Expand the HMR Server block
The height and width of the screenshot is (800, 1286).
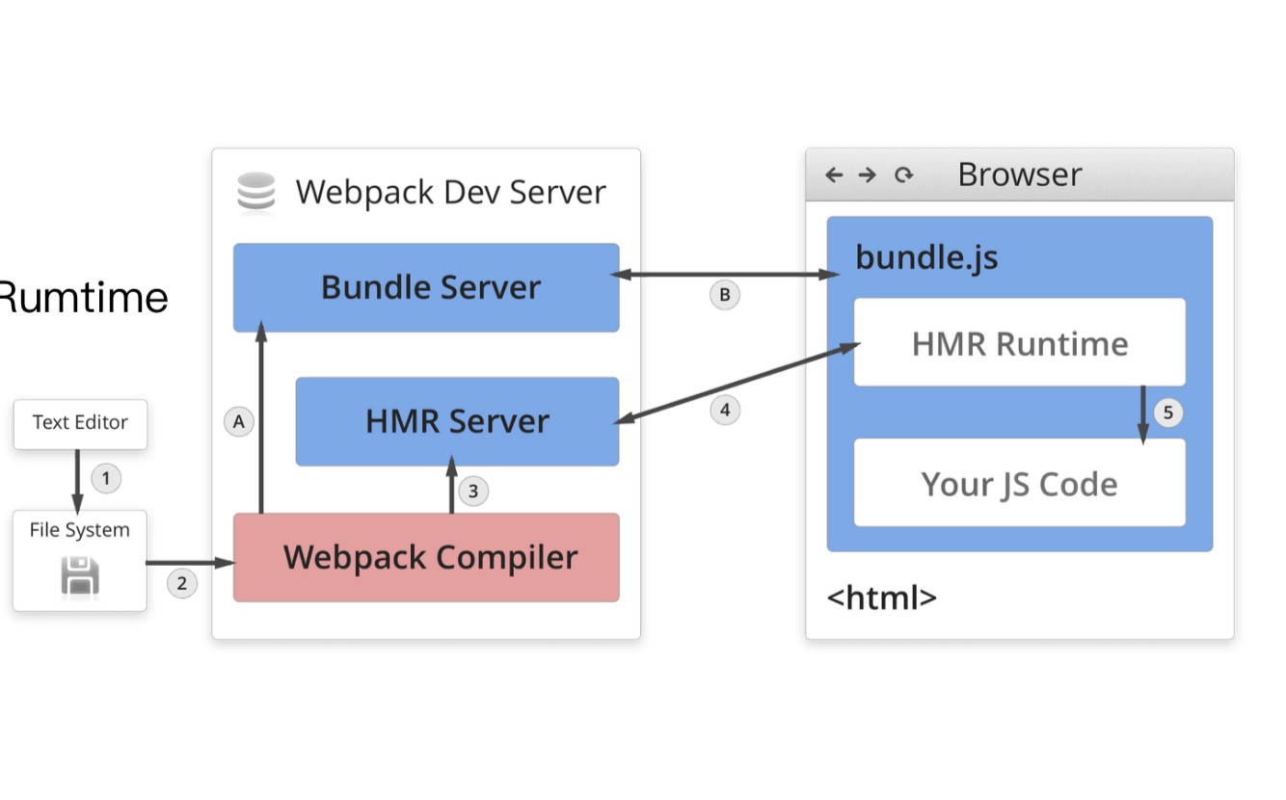click(x=456, y=421)
